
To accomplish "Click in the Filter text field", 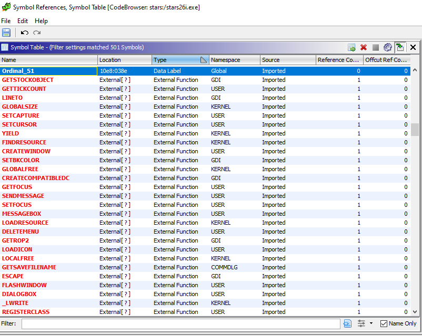I will tap(181, 323).
